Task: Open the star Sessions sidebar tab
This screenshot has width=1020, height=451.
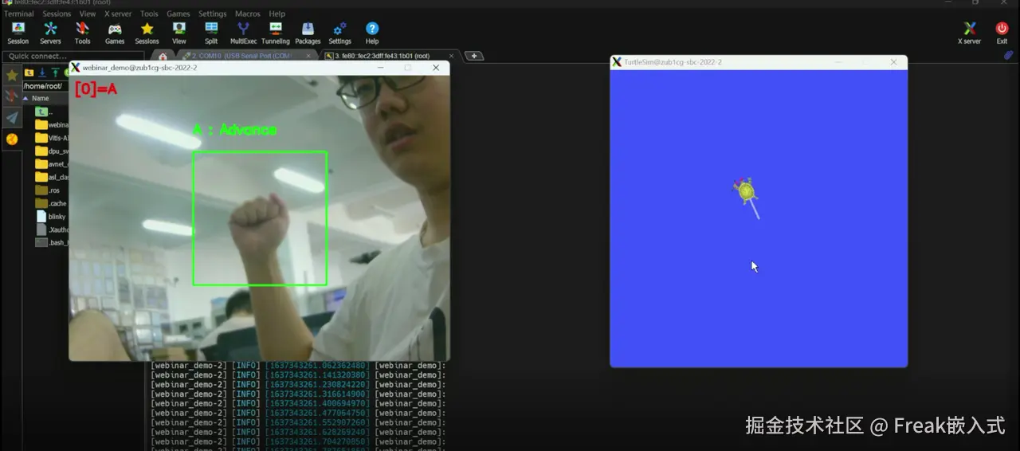Action: [x=12, y=76]
